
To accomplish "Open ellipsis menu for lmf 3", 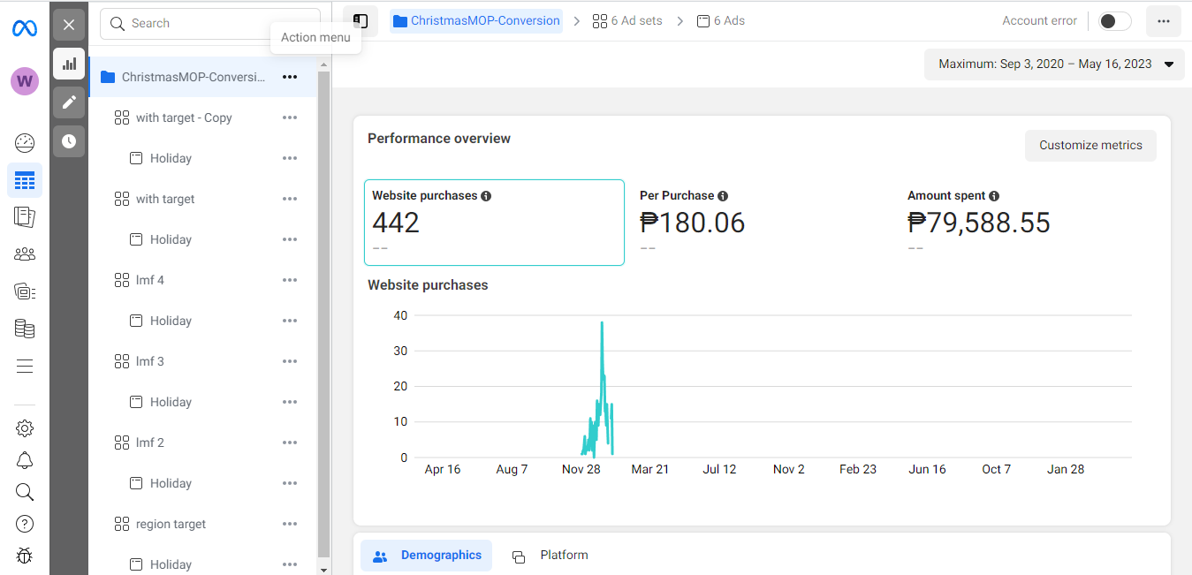I will click(x=290, y=361).
